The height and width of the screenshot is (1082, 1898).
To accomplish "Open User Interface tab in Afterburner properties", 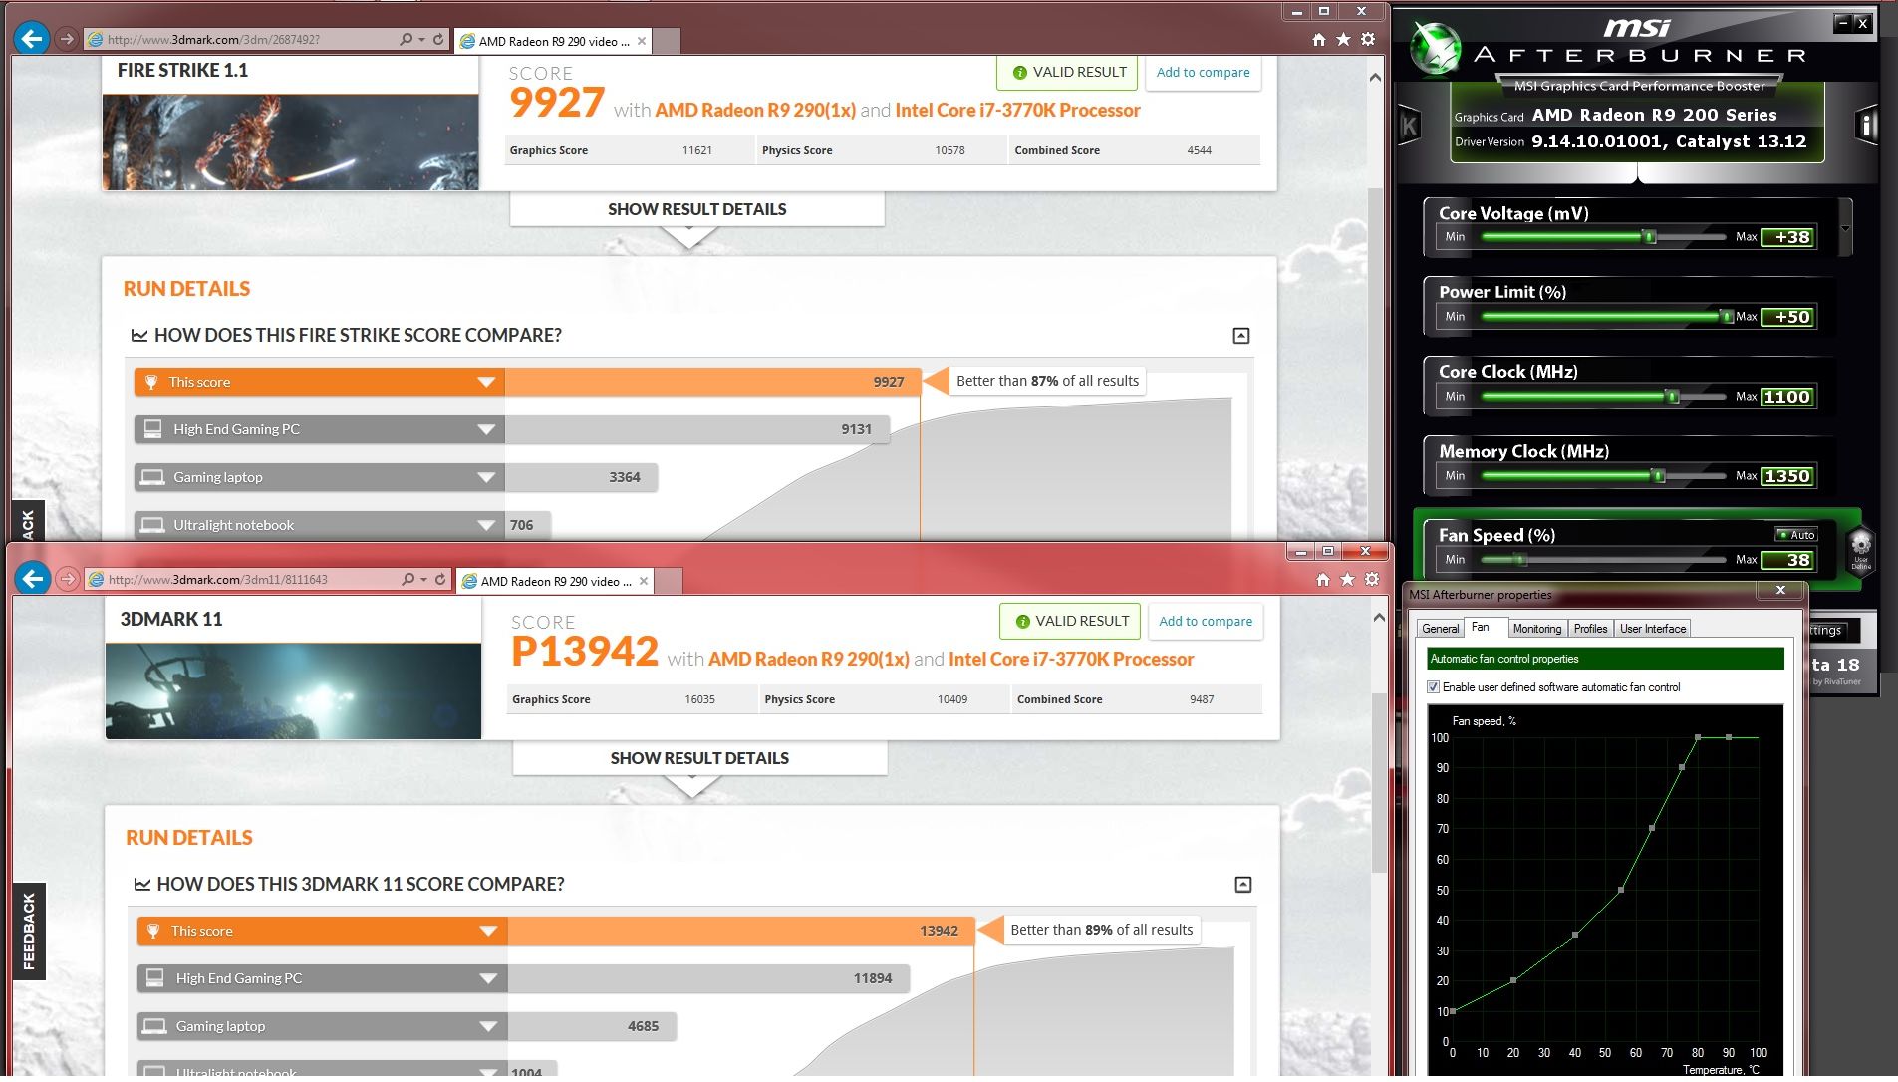I will click(x=1652, y=629).
